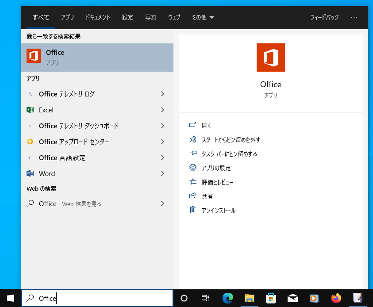This screenshot has height=307, width=373.
Task: Click the Excel app icon in results
Action: [30, 110]
